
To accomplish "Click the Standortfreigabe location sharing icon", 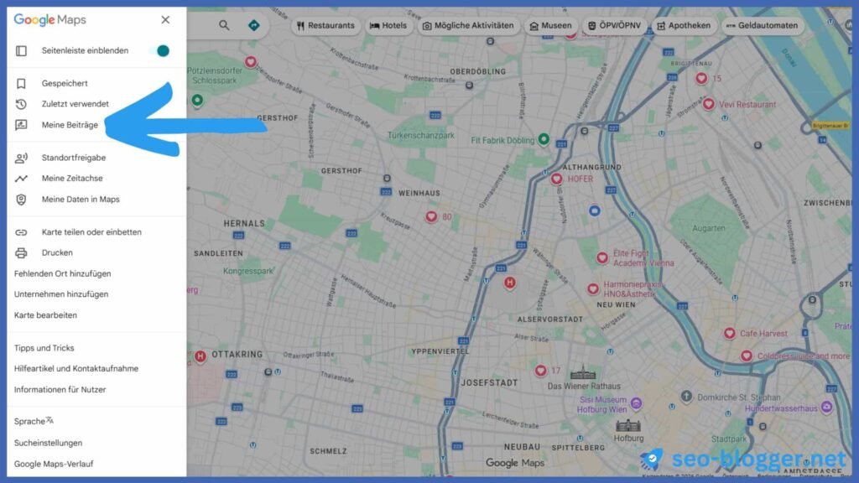I will [x=21, y=158].
